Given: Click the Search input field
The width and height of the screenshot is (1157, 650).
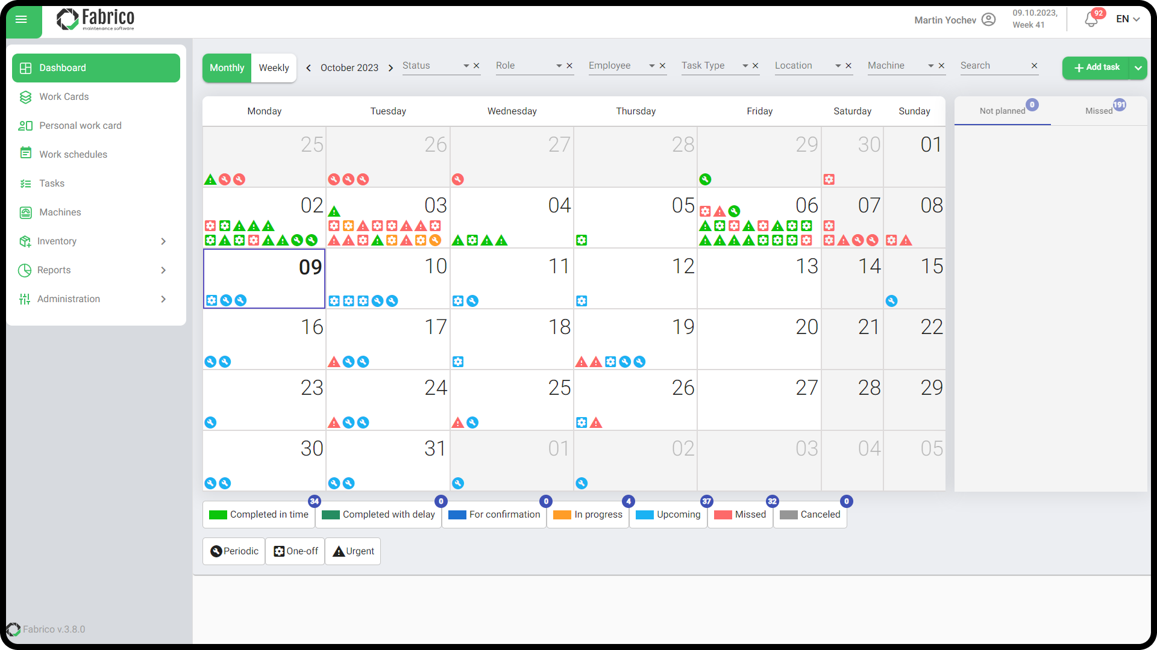Looking at the screenshot, I should 991,65.
